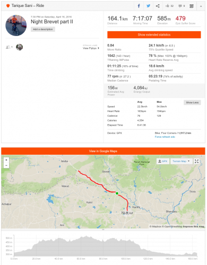Open the View Flybys link
Screen dimensions: 207x265
click(91, 48)
